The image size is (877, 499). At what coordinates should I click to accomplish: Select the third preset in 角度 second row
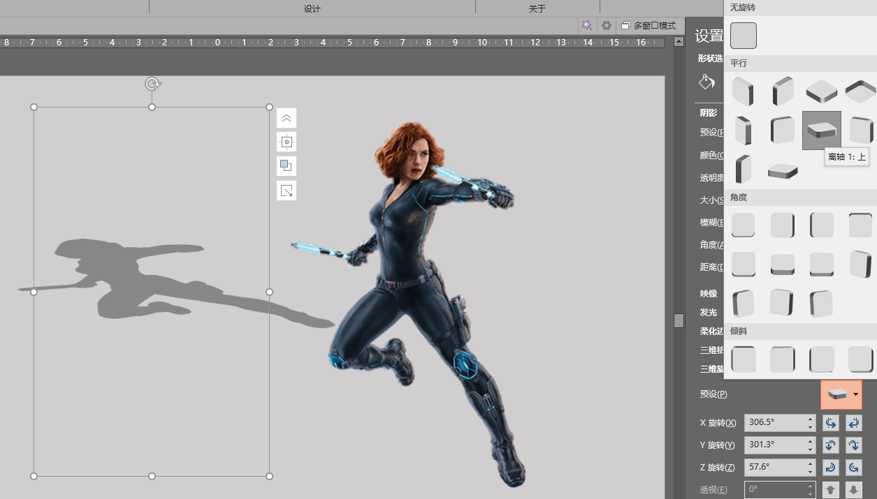click(822, 265)
